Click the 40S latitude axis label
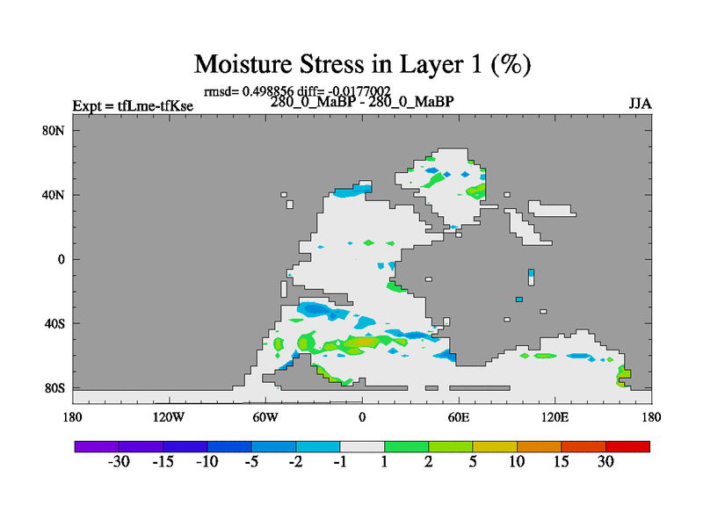The width and height of the screenshot is (703, 527). coord(56,323)
